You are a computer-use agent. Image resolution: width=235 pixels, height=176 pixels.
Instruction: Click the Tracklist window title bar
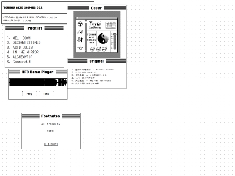34,28
